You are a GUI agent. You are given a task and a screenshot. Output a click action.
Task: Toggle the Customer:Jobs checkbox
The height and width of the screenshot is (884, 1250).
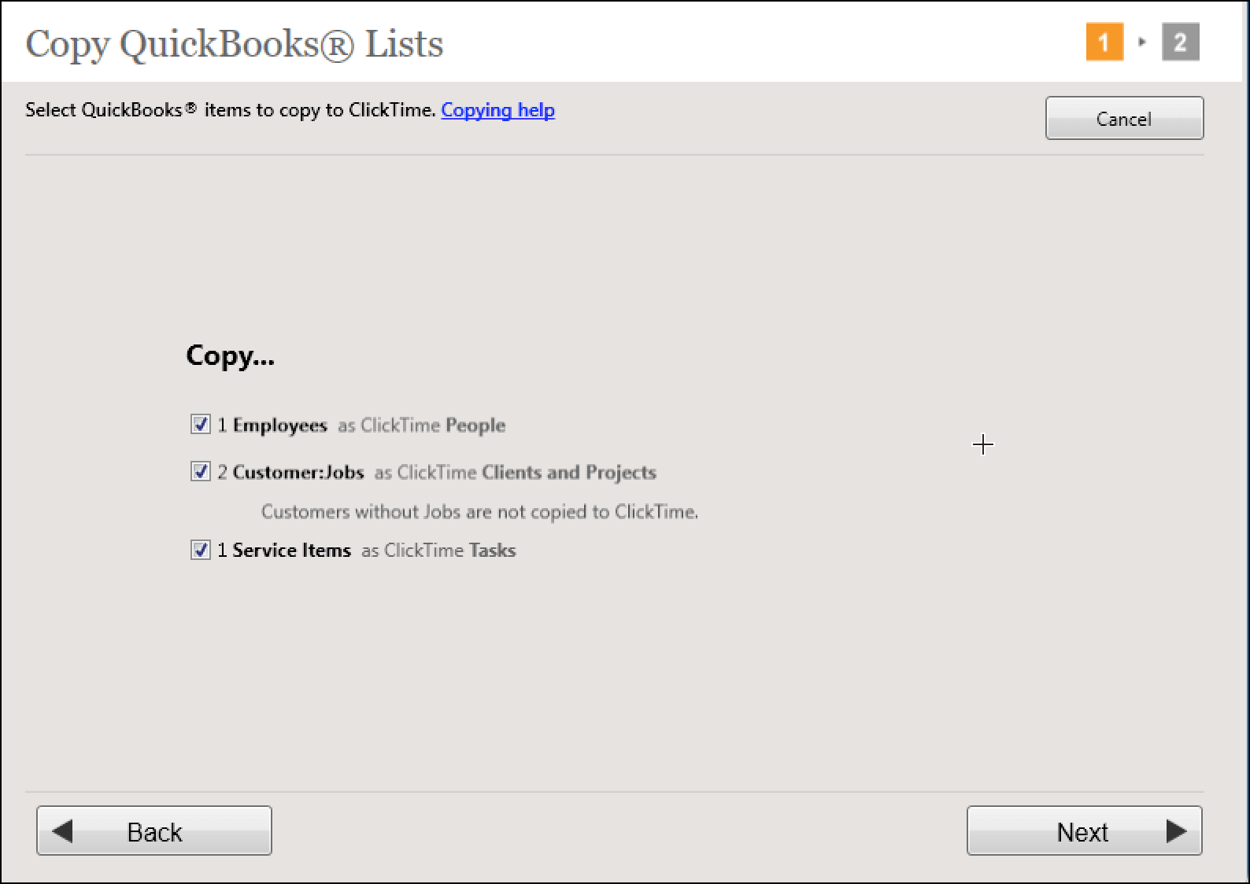coord(201,472)
